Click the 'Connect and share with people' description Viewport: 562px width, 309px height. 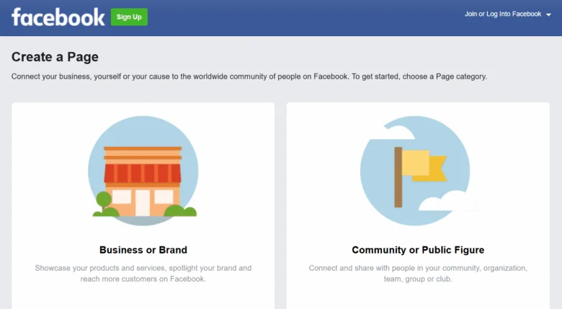(418, 273)
